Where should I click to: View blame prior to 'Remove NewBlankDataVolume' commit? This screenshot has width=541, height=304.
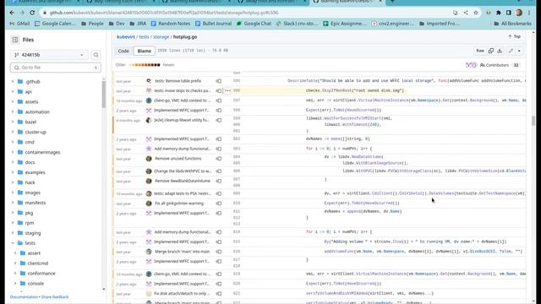[x=219, y=182]
